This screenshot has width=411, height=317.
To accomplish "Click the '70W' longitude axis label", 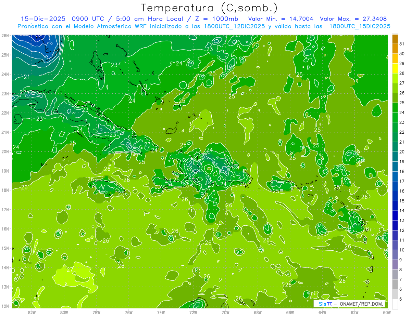I will (x=225, y=312).
